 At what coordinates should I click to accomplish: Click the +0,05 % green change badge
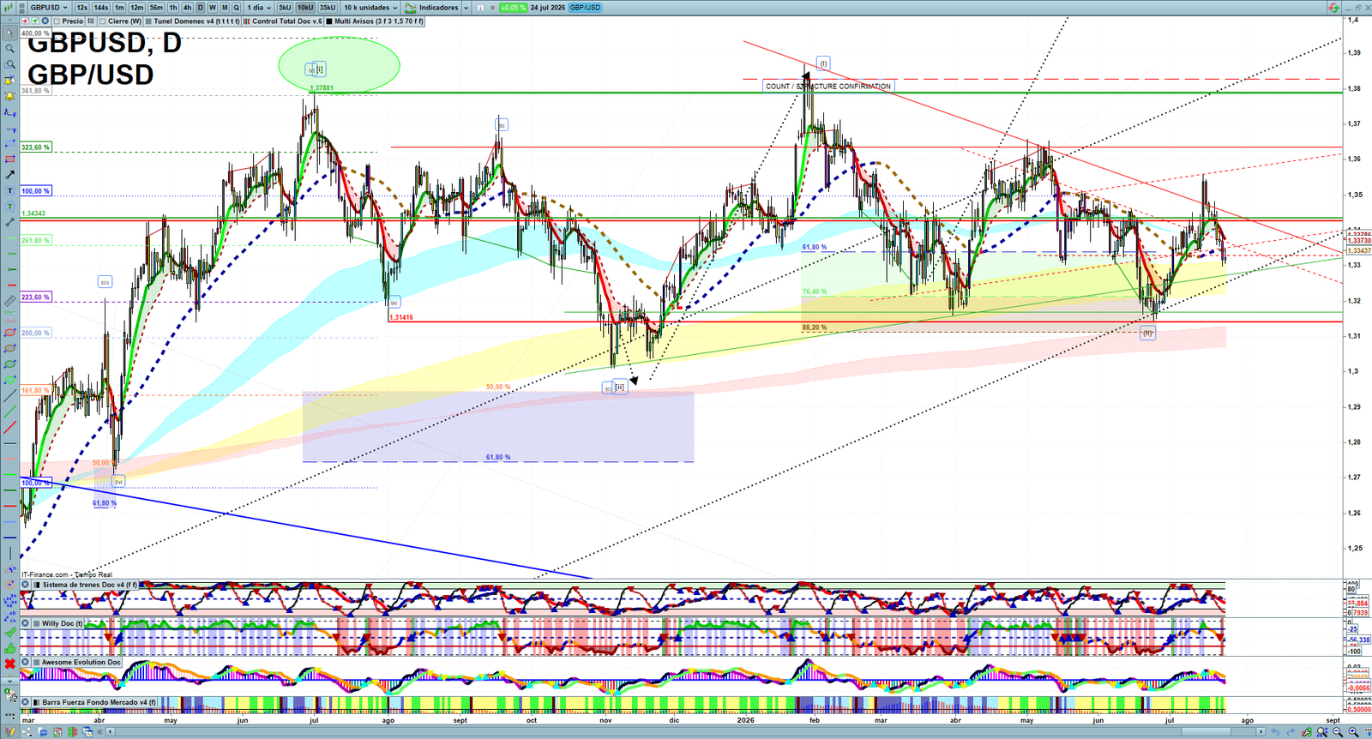(x=513, y=8)
